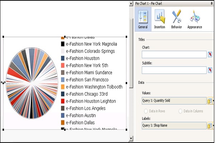Select legend text e-Fashion Houston Leighton
215x143 pixels.
[x=91, y=101]
